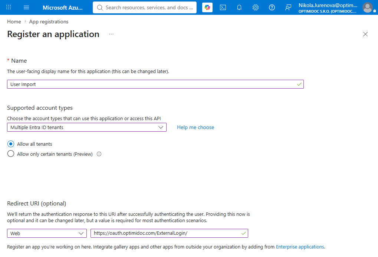Screen dimensions: 378x257
Task: Close the Register an application pane
Action: [365, 34]
